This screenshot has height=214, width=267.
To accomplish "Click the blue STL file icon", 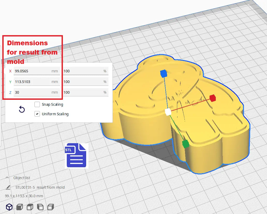I will pos(76,155).
